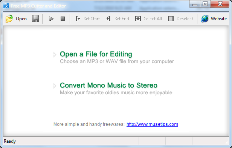The image size is (232, 148).
Task: Select Convert Mono Music to Stereo
Action: pos(108,85)
